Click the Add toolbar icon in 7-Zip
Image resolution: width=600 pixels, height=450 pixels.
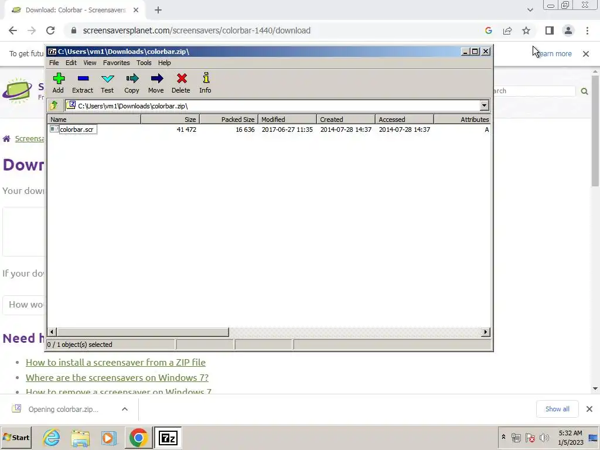pyautogui.click(x=58, y=83)
